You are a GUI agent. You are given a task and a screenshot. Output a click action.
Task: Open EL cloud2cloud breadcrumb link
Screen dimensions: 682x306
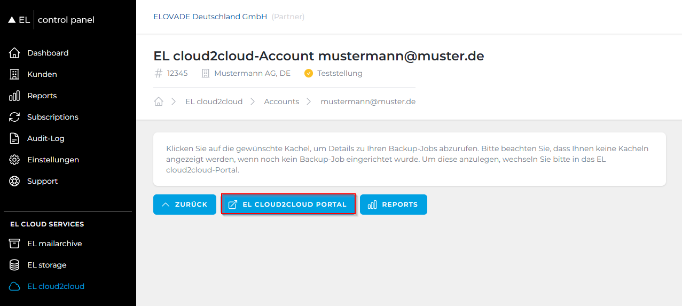[214, 101]
